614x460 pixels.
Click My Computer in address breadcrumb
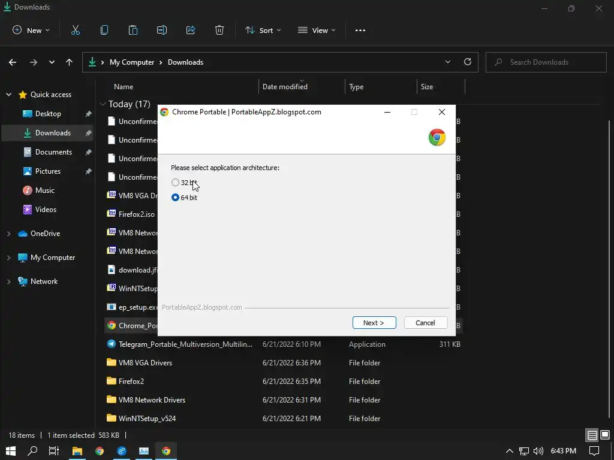132,62
